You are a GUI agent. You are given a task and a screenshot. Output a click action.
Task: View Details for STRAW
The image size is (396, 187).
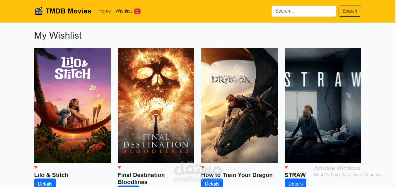point(296,183)
